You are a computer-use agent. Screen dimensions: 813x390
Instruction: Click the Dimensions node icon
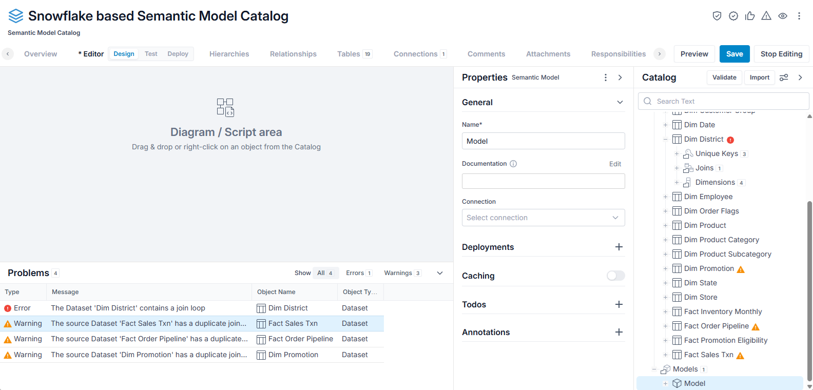pyautogui.click(x=687, y=182)
